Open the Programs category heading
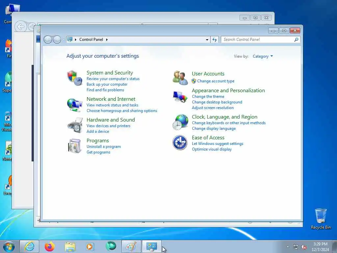The height and width of the screenshot is (253, 337). tap(97, 140)
